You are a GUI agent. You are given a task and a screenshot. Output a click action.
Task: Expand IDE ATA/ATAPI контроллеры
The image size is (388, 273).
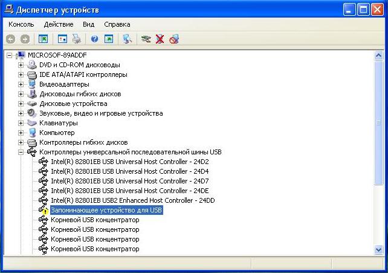click(21, 74)
